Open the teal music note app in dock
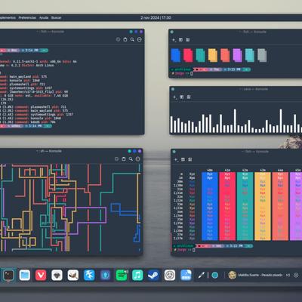This screenshot has width=302, height=302. (137, 275)
